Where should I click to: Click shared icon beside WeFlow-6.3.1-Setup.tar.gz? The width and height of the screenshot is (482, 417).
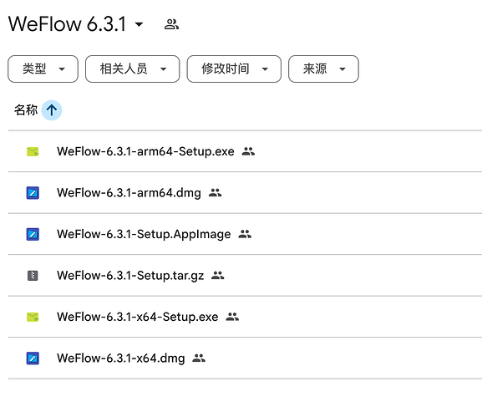pos(218,275)
